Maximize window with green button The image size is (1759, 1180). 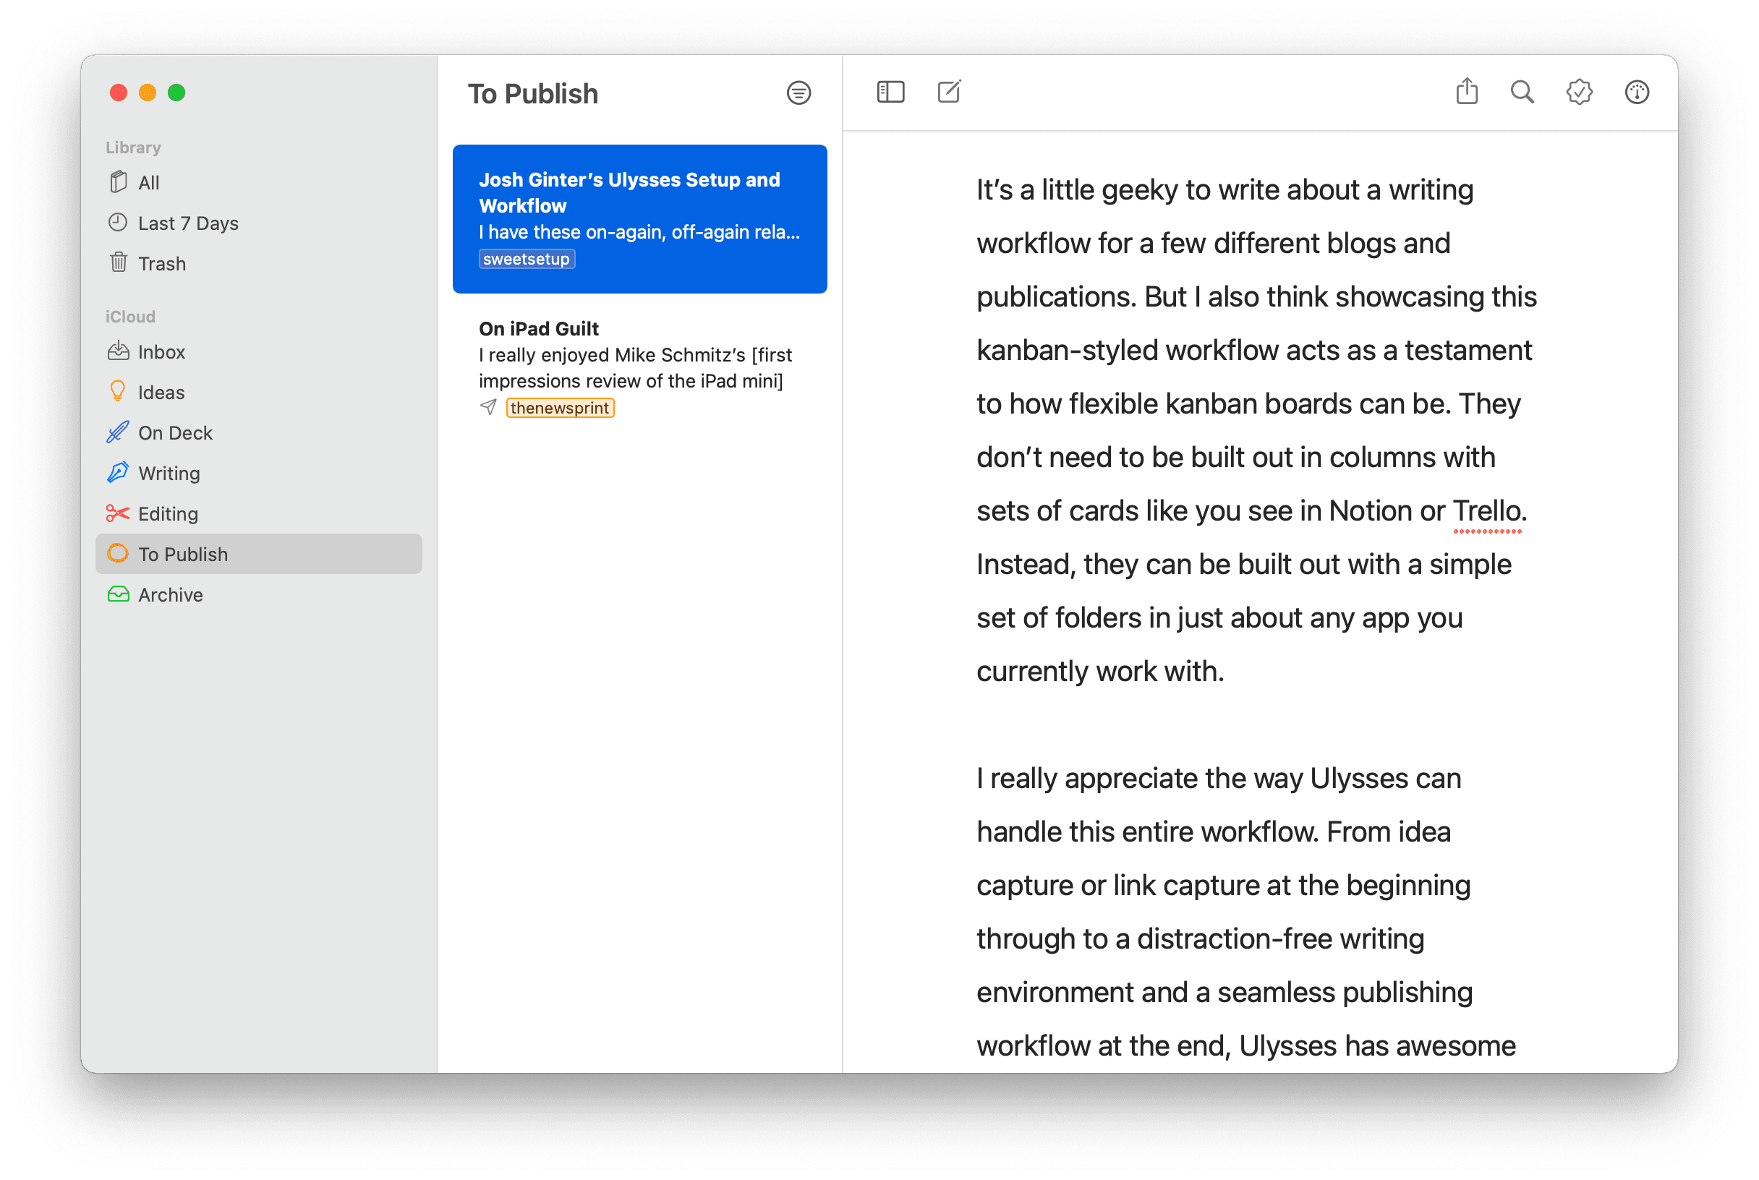click(177, 93)
